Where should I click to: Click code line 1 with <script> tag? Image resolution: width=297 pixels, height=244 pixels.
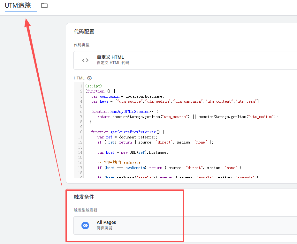click(94, 86)
